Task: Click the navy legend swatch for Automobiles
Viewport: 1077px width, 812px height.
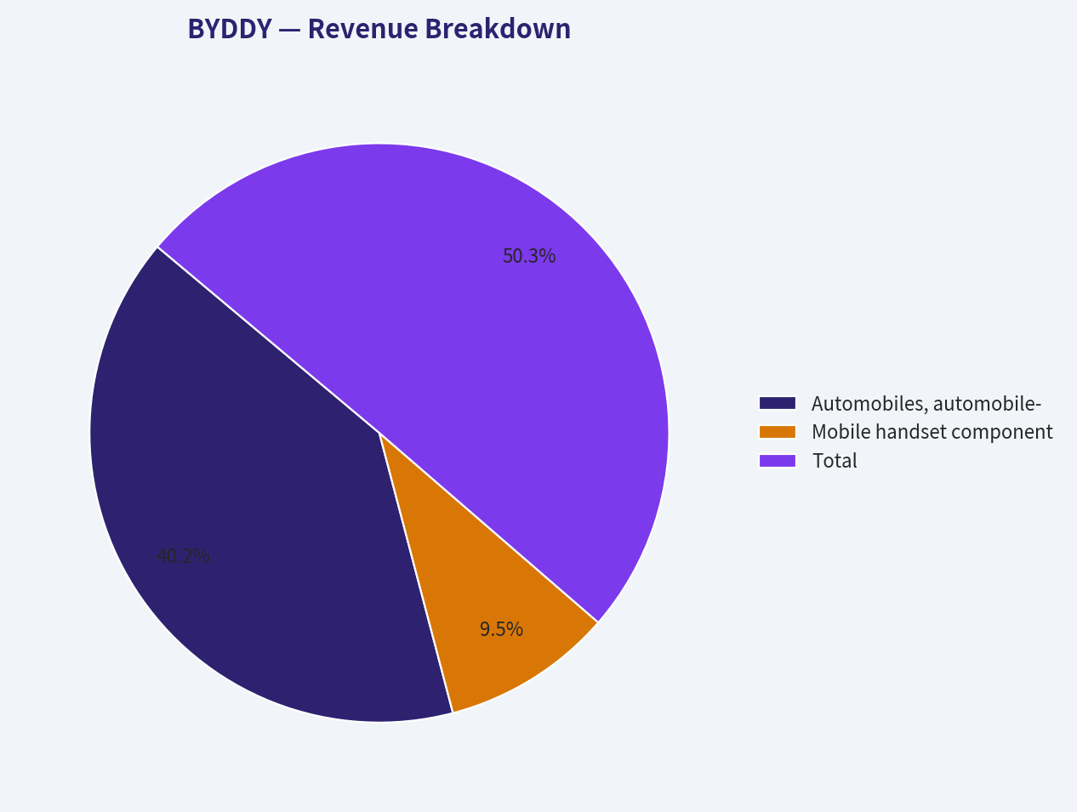Action: [777, 403]
